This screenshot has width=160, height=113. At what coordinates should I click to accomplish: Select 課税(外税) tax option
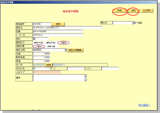tap(39, 43)
